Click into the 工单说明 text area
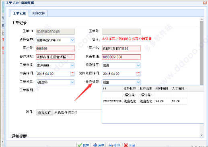 (x=69, y=99)
